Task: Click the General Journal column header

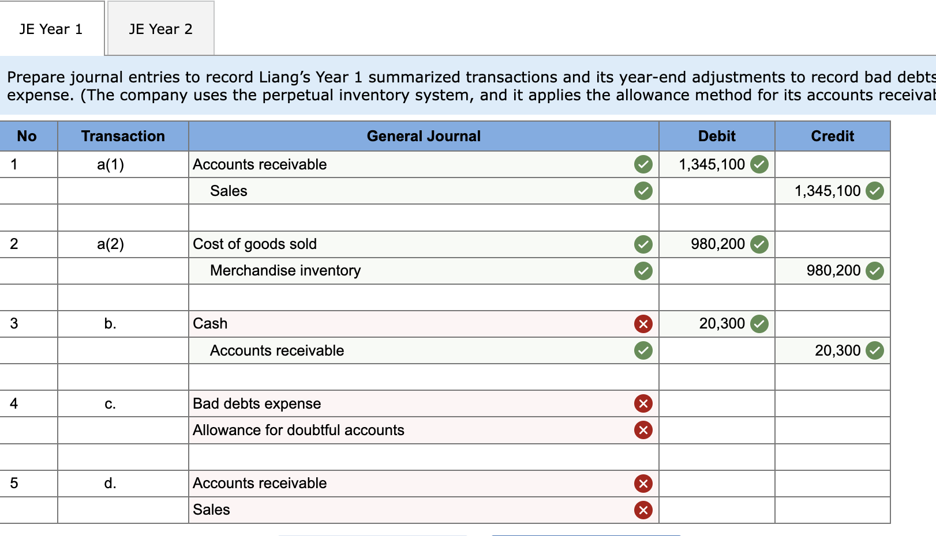Action: [x=424, y=136]
